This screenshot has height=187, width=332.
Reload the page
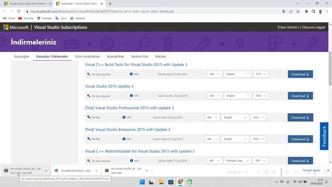point(19,11)
